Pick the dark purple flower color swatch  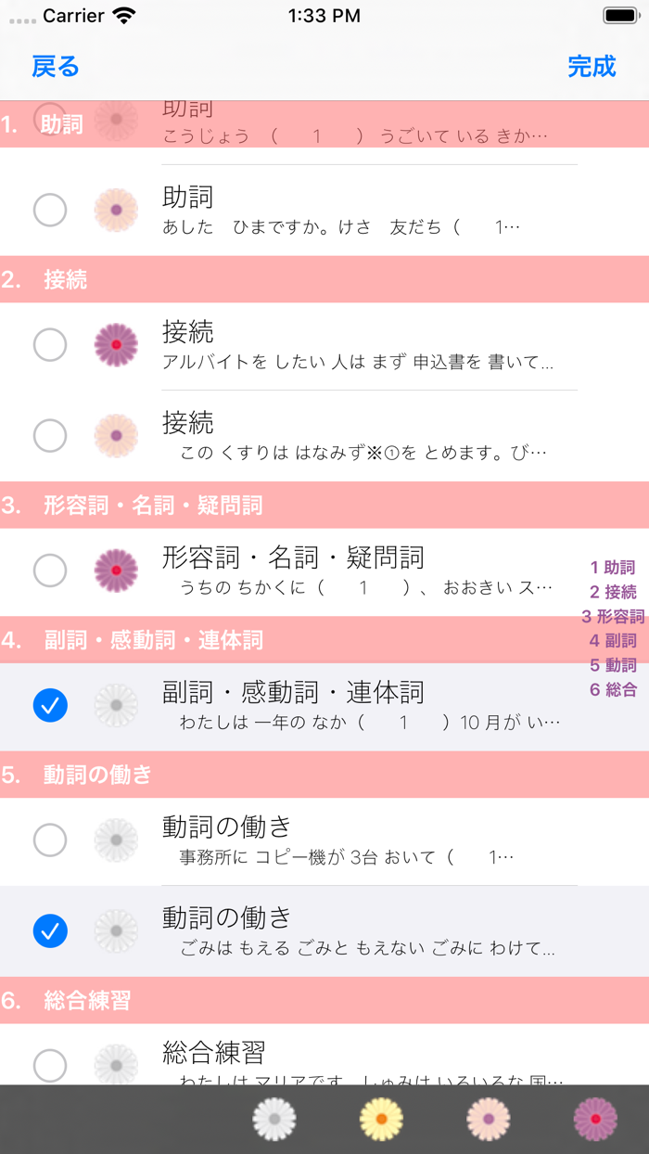pyautogui.click(x=593, y=1119)
